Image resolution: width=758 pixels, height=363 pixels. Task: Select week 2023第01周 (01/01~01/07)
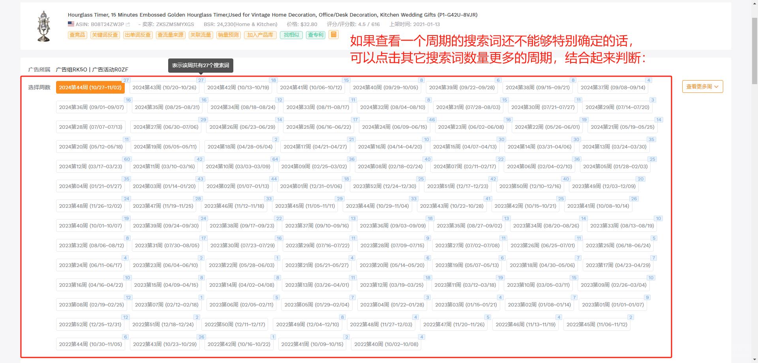pyautogui.click(x=613, y=305)
